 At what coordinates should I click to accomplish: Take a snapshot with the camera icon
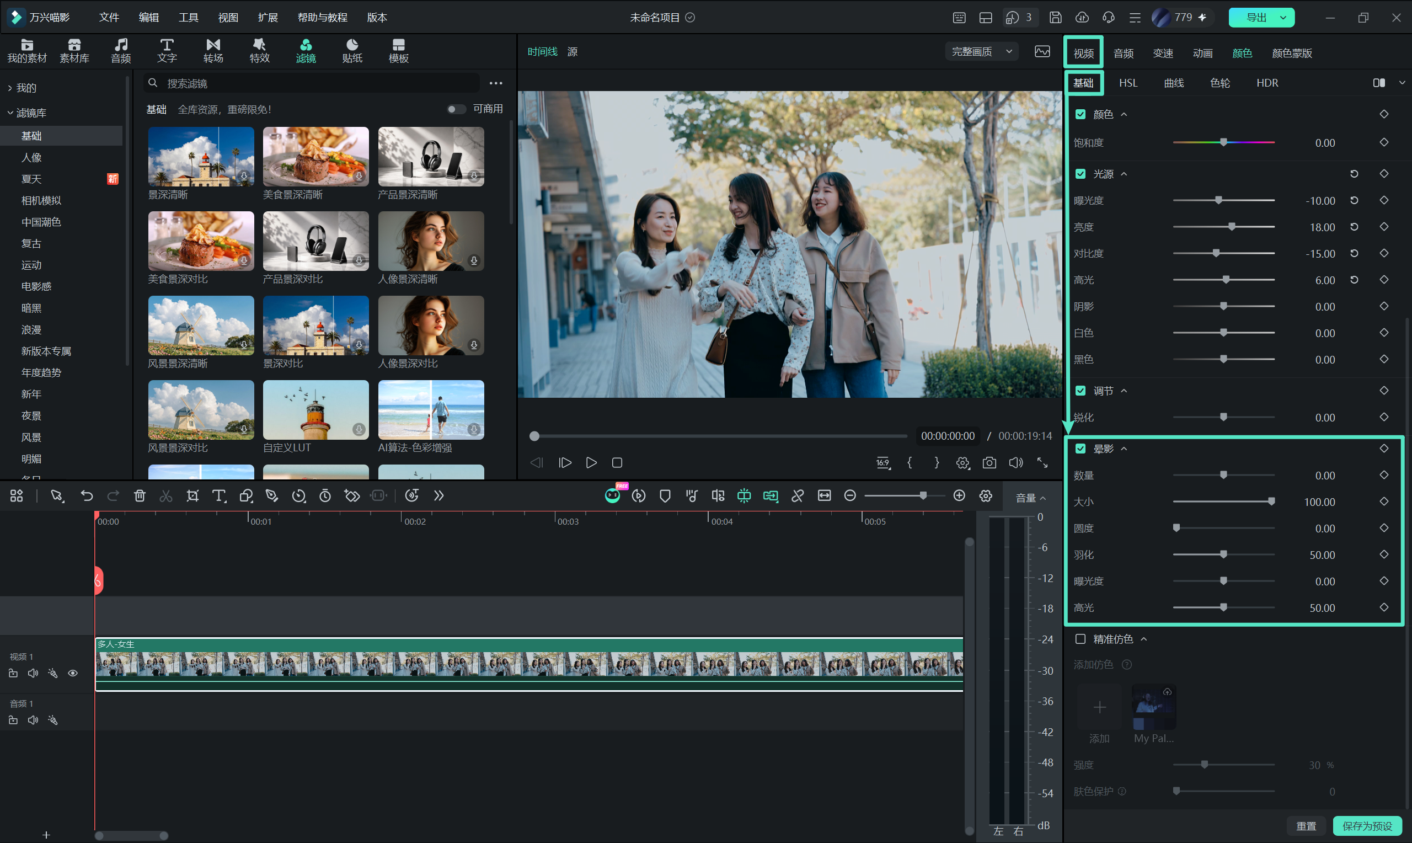point(989,462)
